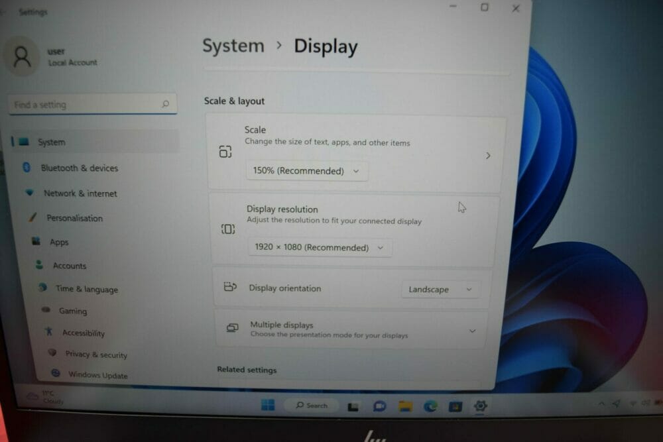
Task: Click the Windows Update sync icon
Action: (56, 373)
